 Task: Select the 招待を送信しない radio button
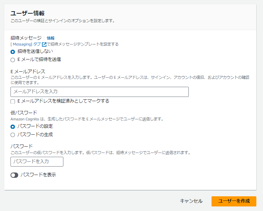pos(13,52)
